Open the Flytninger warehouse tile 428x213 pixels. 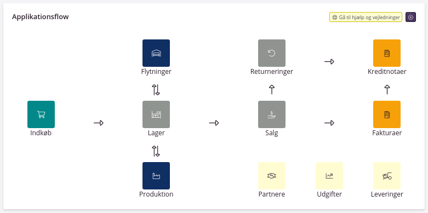[156, 53]
